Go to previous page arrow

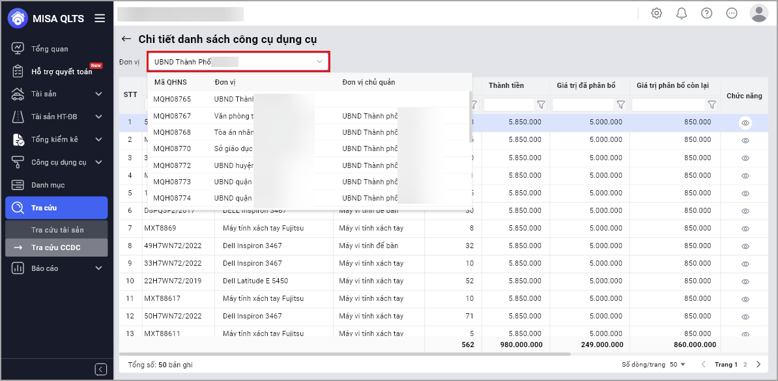[x=703, y=364]
